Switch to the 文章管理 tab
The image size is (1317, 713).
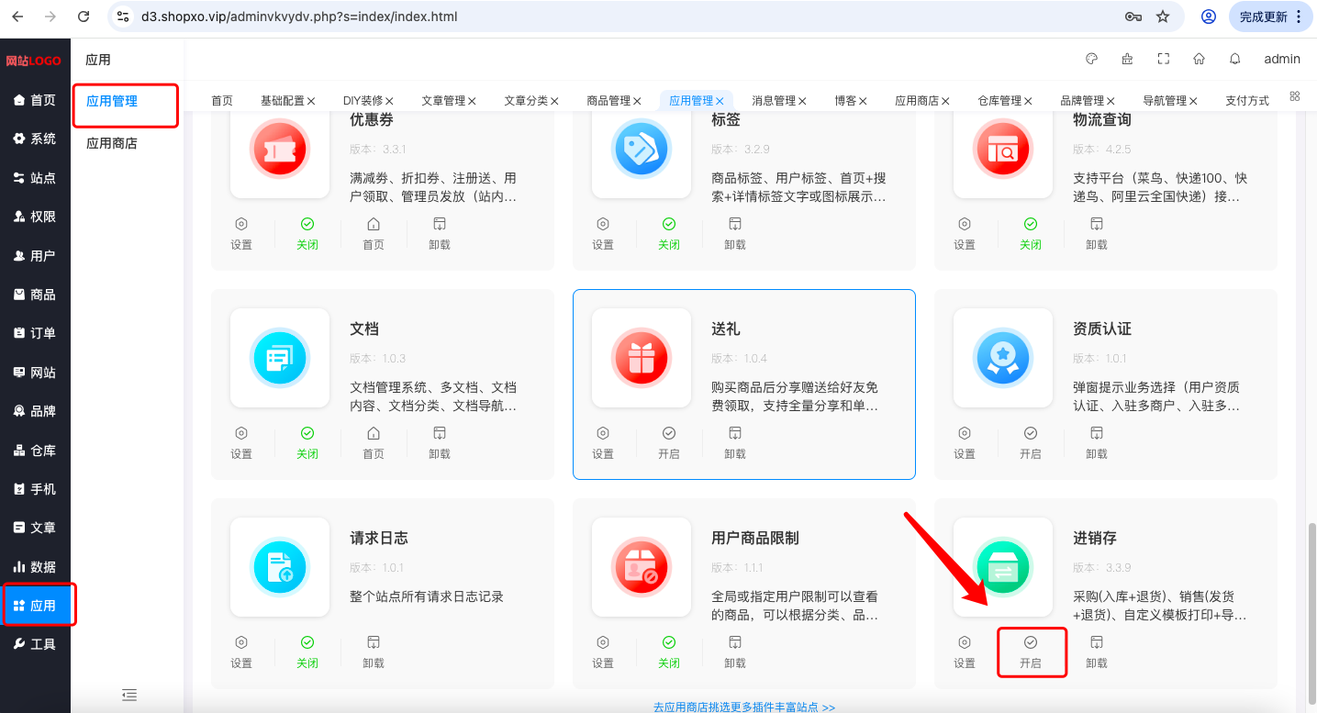pyautogui.click(x=444, y=101)
